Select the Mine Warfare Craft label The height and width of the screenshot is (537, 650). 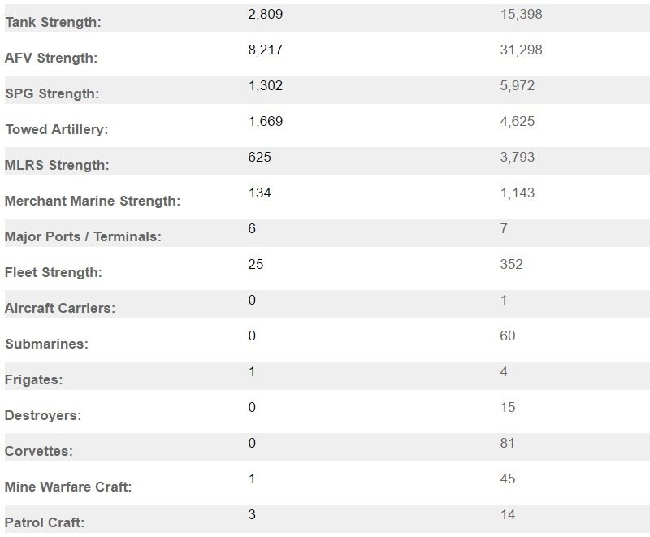68,487
